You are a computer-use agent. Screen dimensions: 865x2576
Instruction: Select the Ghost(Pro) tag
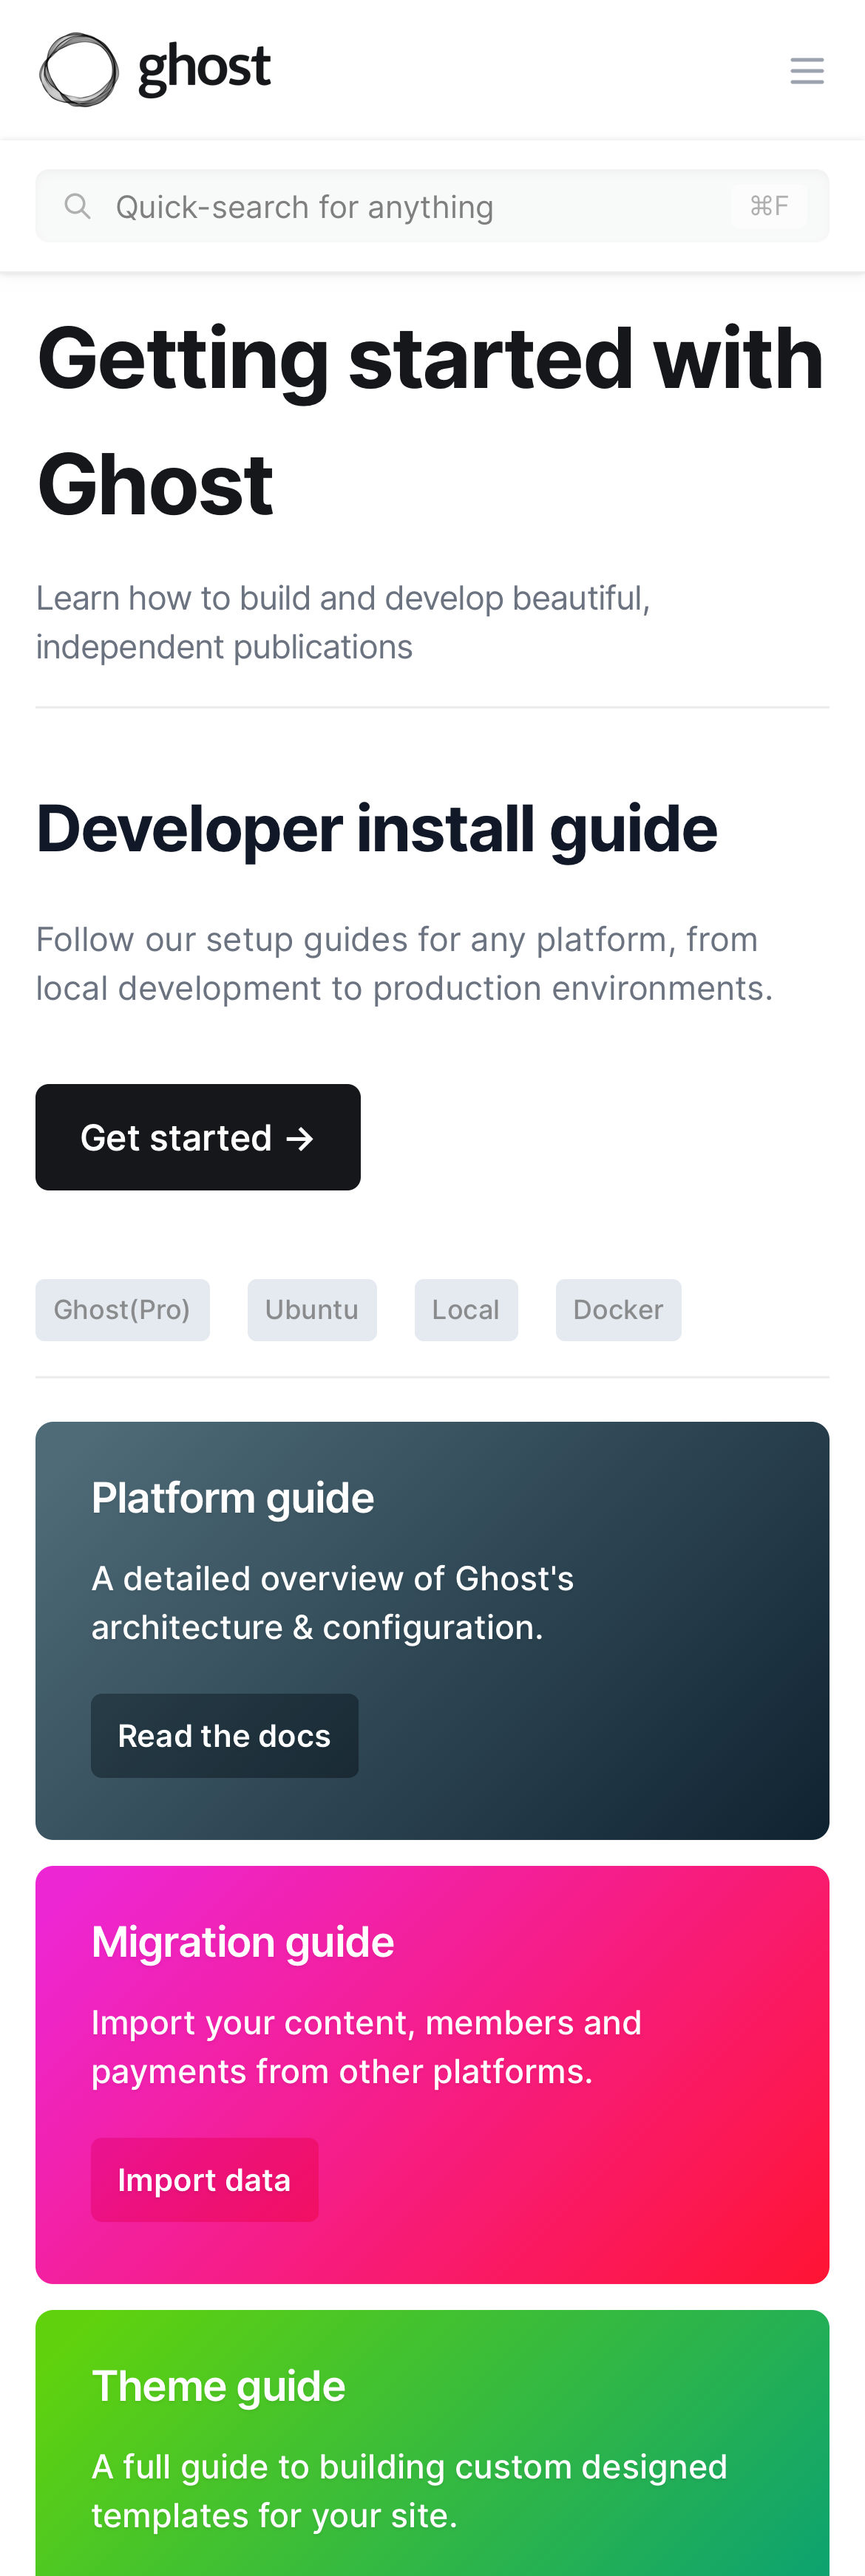[x=123, y=1310]
